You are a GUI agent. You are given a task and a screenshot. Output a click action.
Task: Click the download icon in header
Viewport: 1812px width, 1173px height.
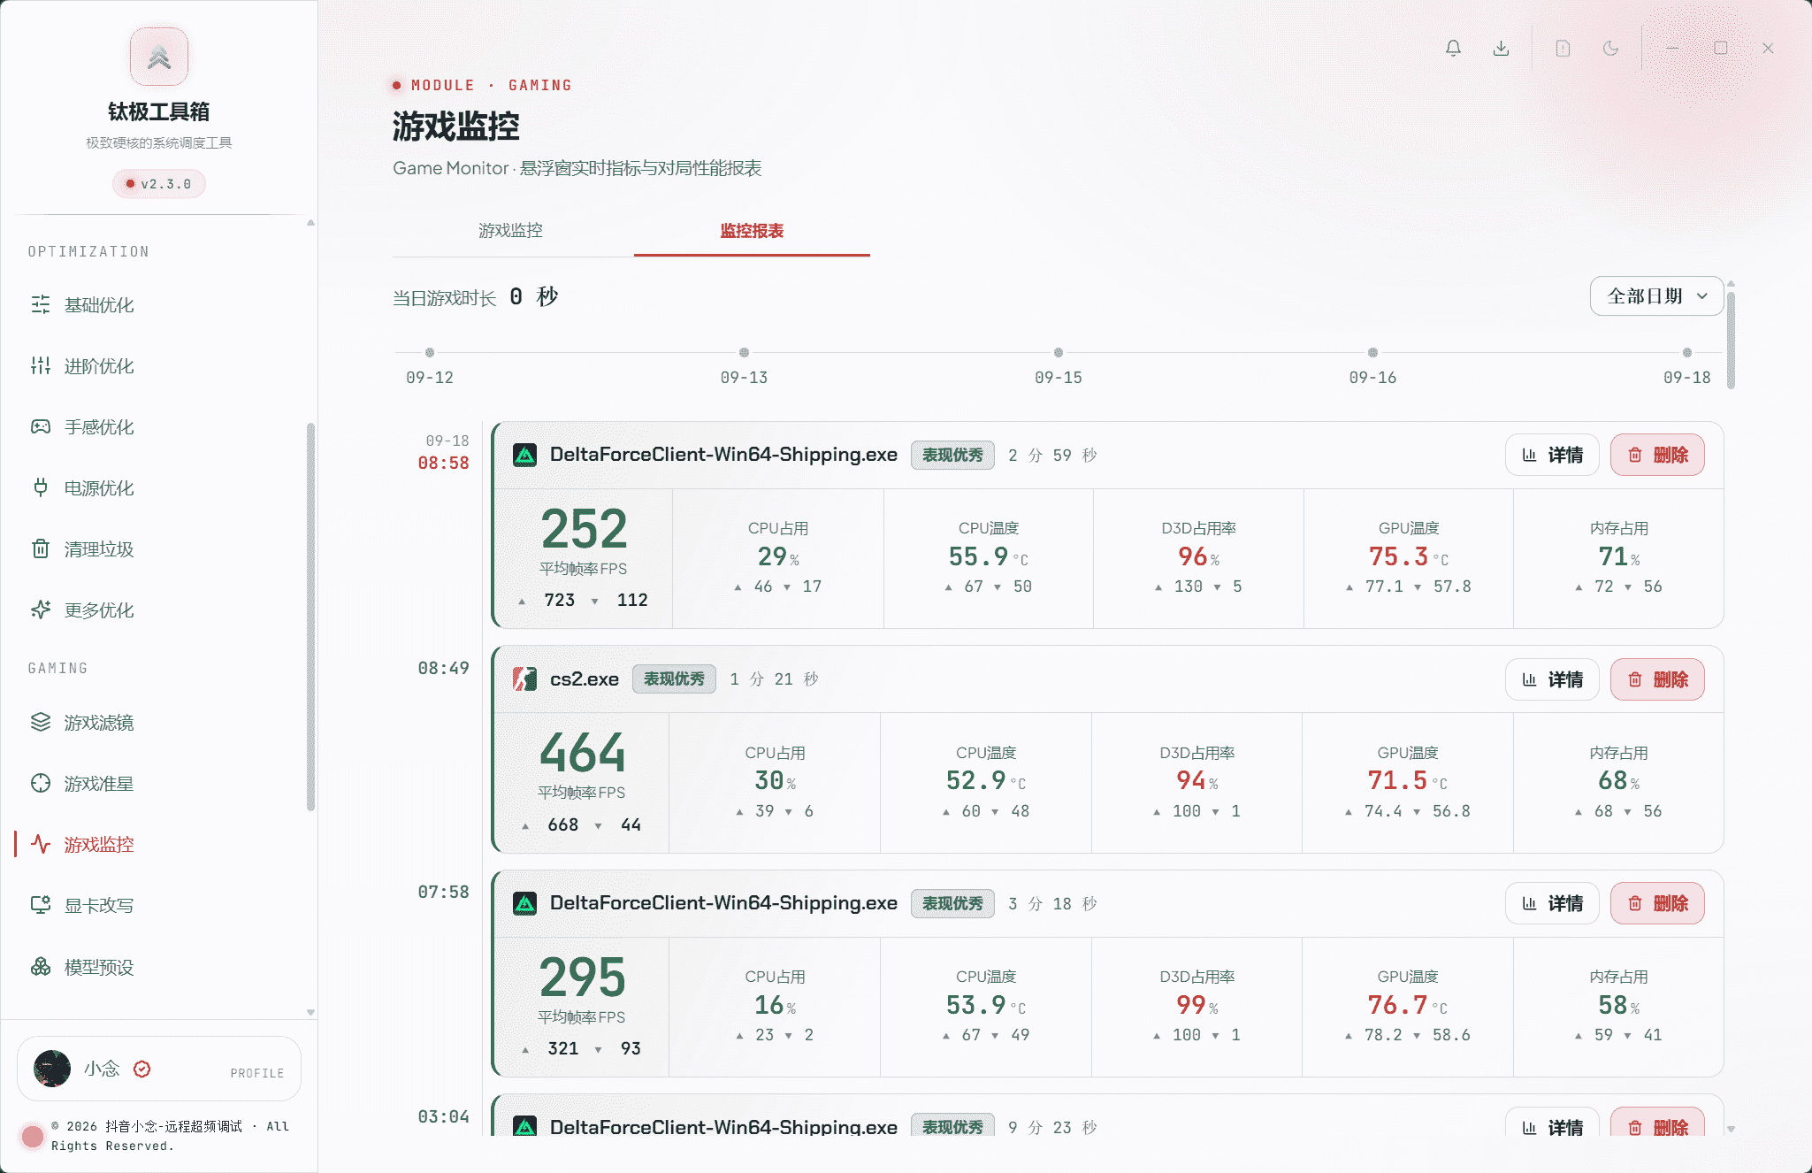pos(1501,49)
